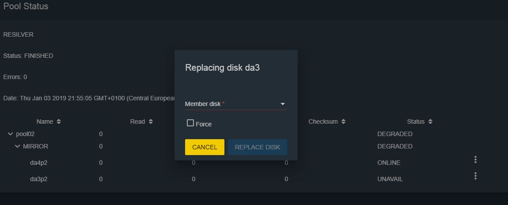This screenshot has height=205, width=508.
Task: Collapse the MIRROR vdev node
Action: [x=18, y=146]
